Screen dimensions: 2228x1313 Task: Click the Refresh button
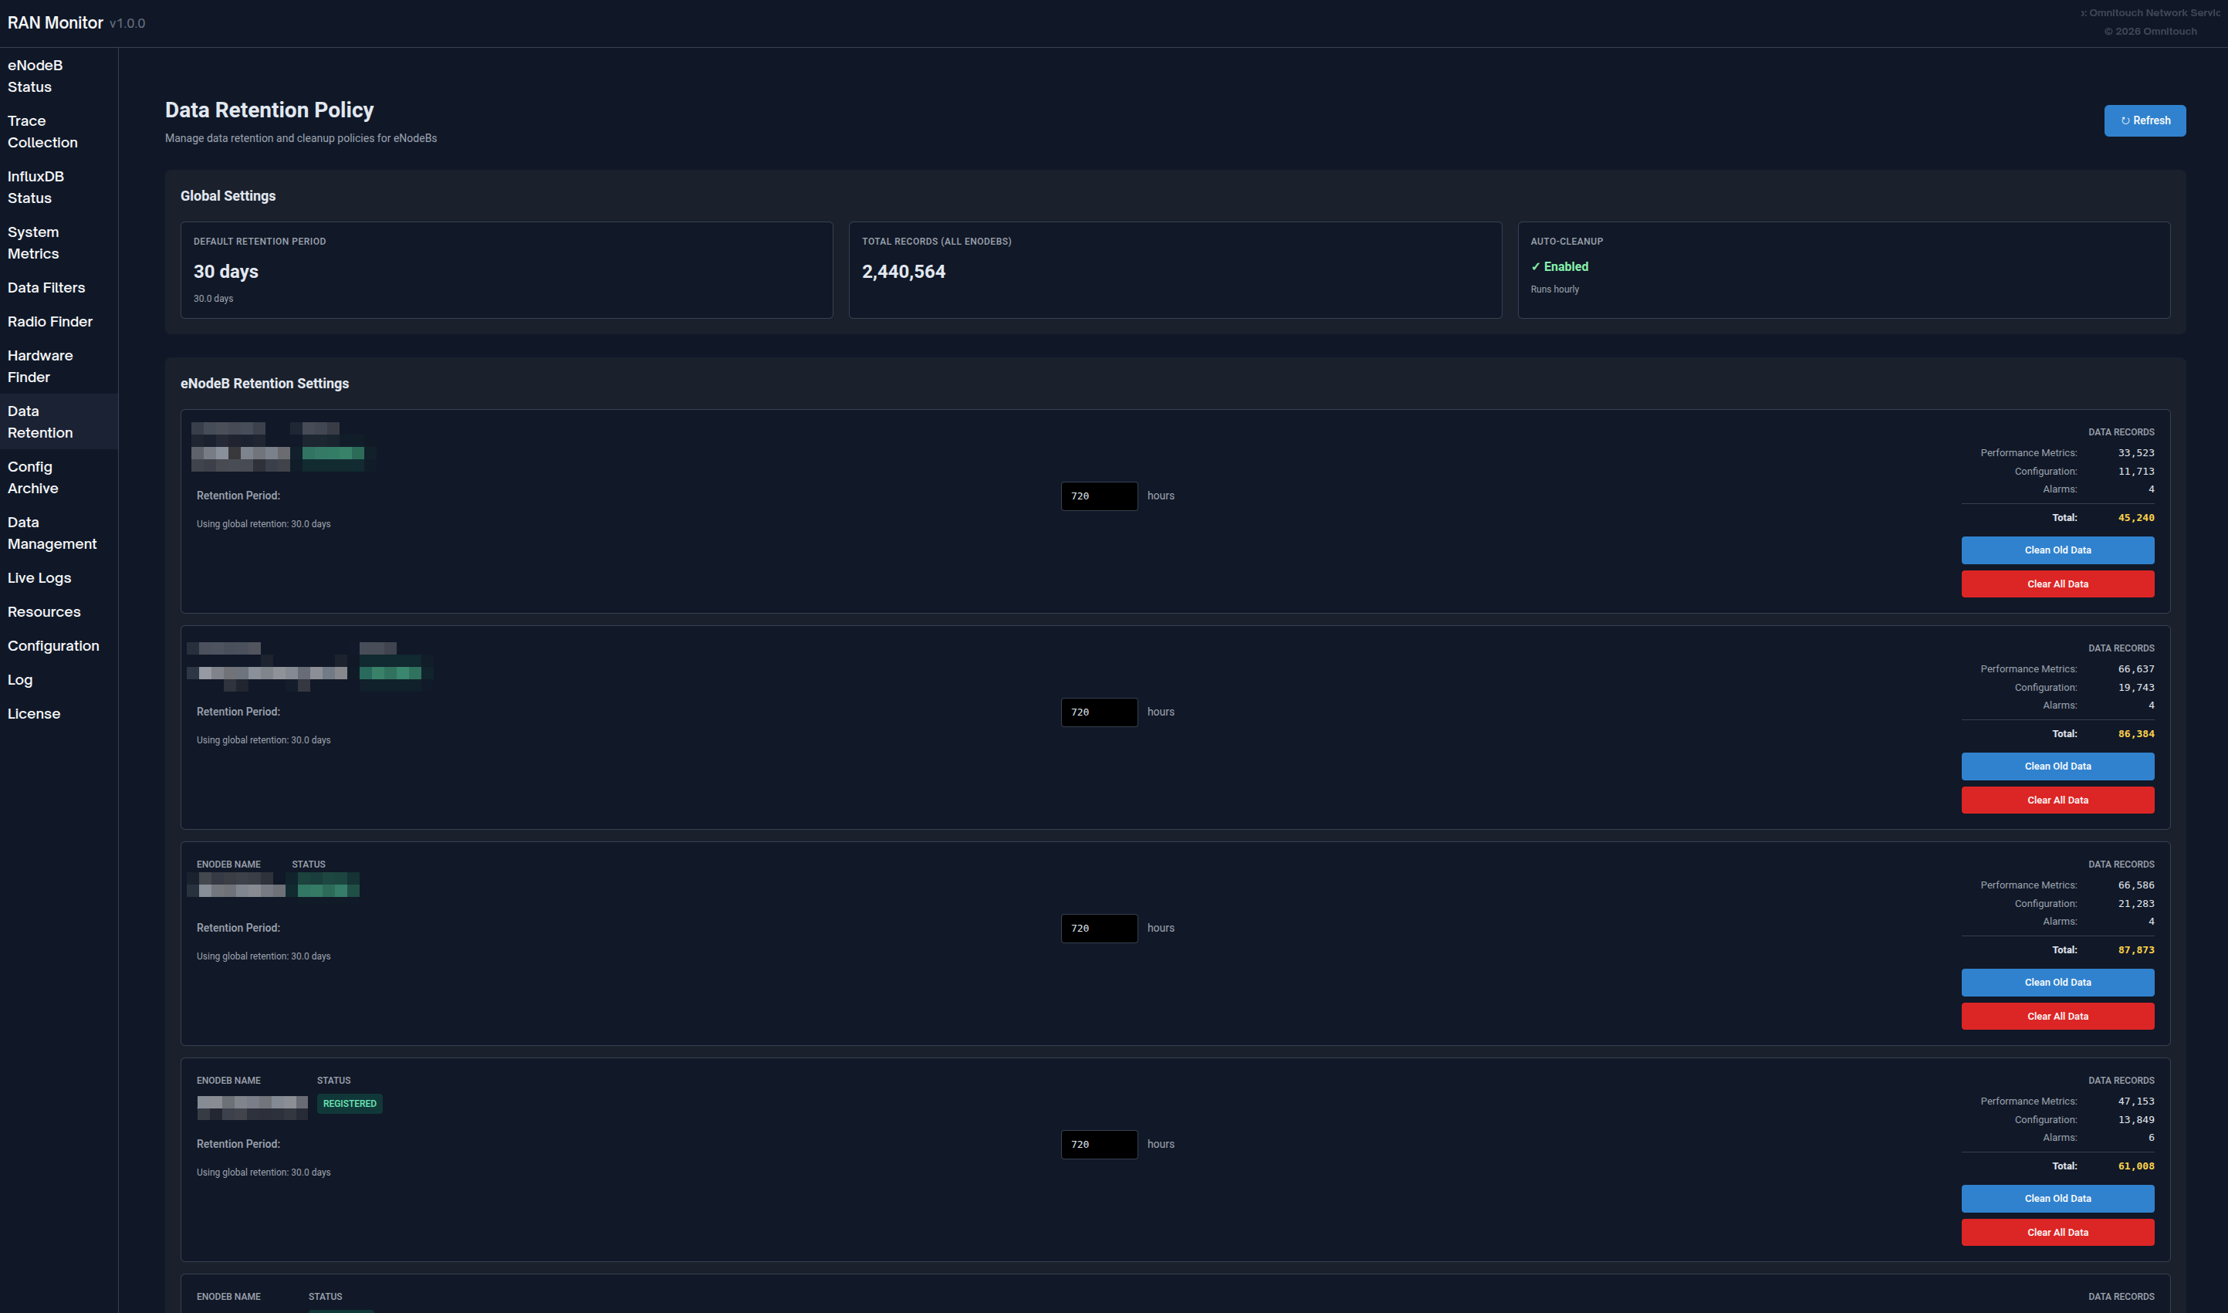pyautogui.click(x=2144, y=120)
